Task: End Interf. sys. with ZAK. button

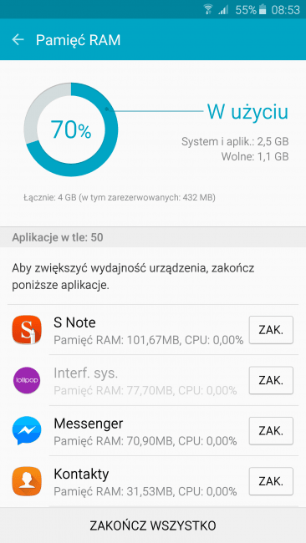Action: [271, 380]
